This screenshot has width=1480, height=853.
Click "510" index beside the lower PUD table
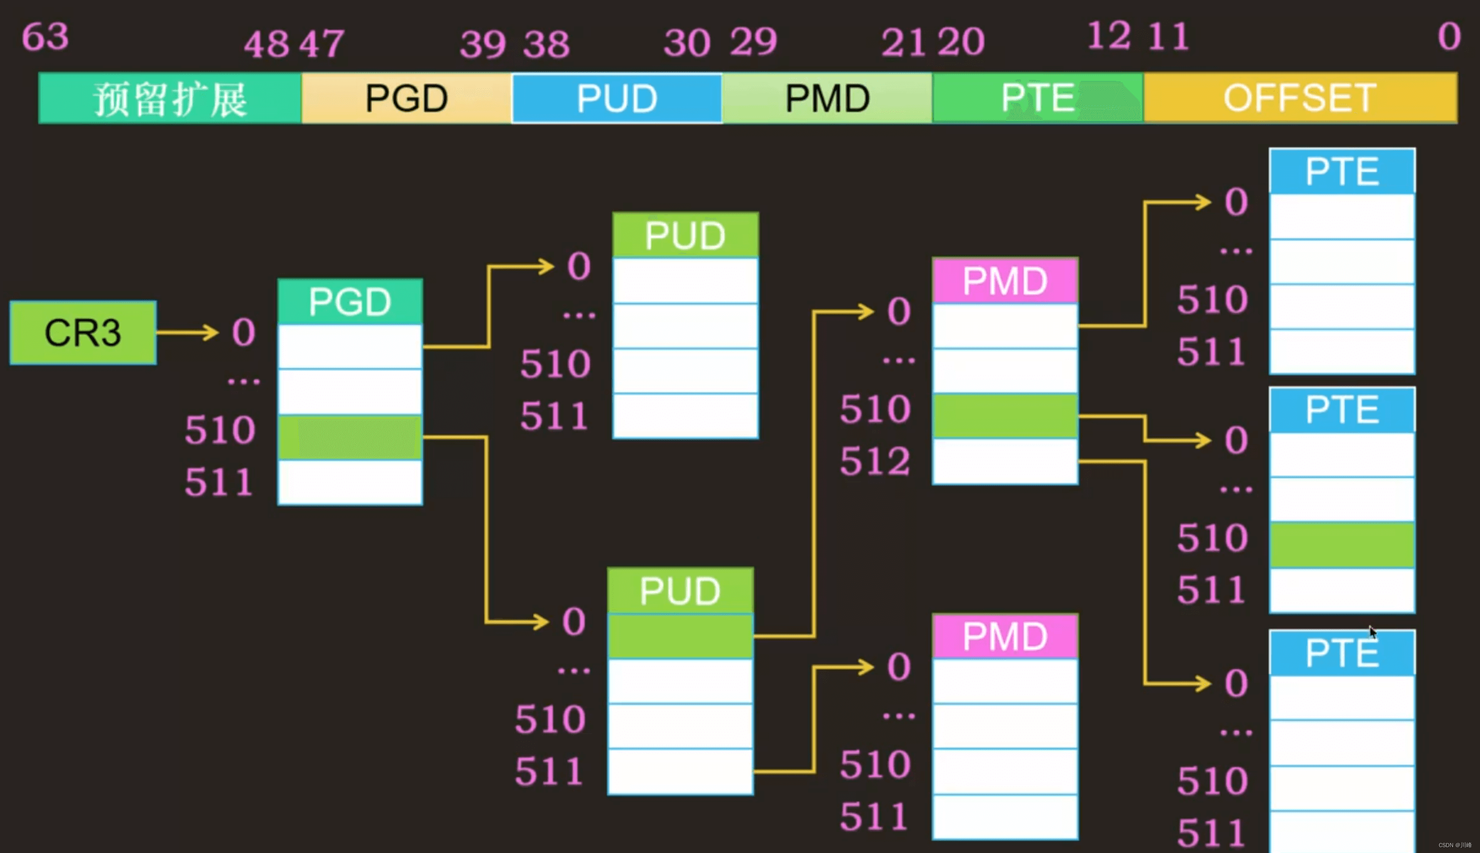click(x=551, y=719)
